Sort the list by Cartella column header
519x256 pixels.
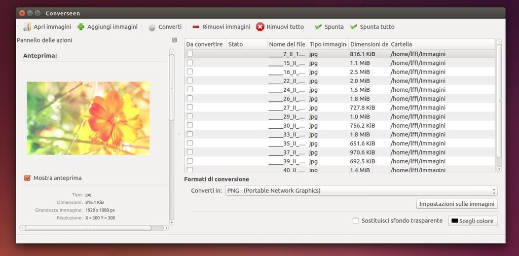[441, 44]
